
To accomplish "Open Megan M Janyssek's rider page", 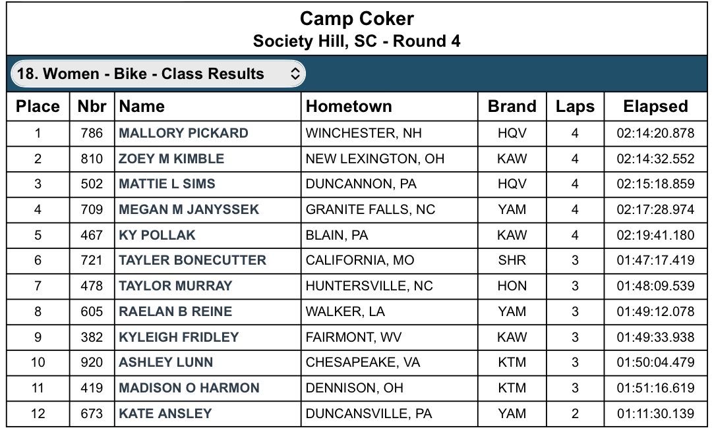I will point(189,209).
